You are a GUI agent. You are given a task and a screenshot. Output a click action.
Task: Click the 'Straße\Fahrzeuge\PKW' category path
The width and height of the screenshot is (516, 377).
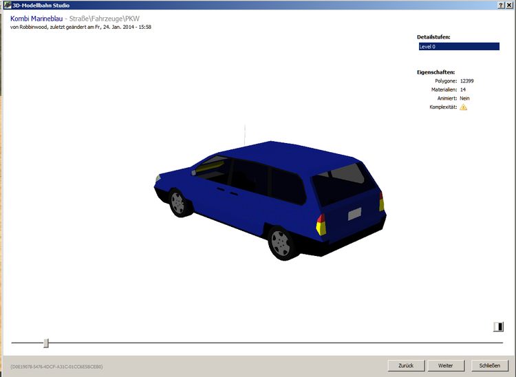pos(105,19)
